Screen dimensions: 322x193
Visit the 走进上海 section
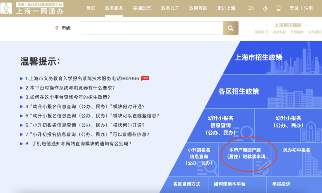click(226, 8)
